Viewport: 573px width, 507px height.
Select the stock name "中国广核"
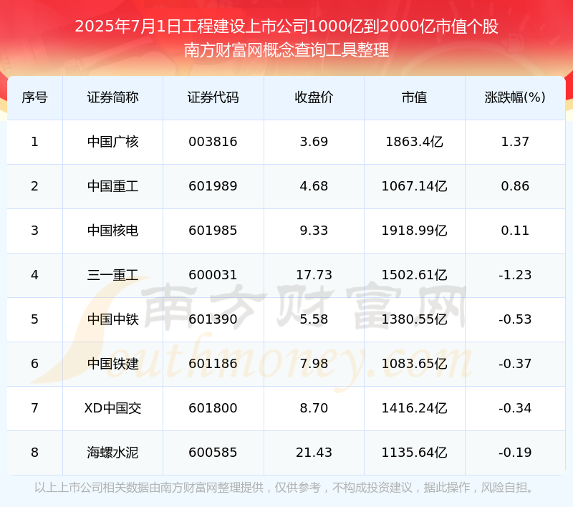pos(113,142)
